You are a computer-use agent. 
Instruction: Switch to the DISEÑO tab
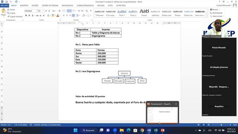click(35, 6)
